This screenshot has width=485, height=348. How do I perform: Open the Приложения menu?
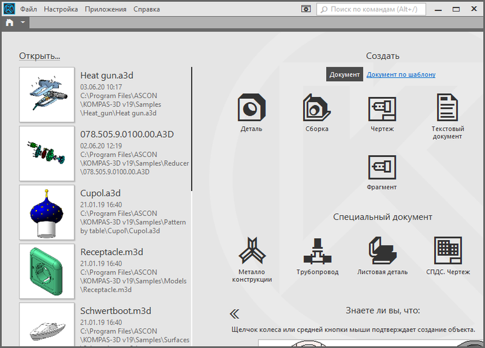(105, 9)
